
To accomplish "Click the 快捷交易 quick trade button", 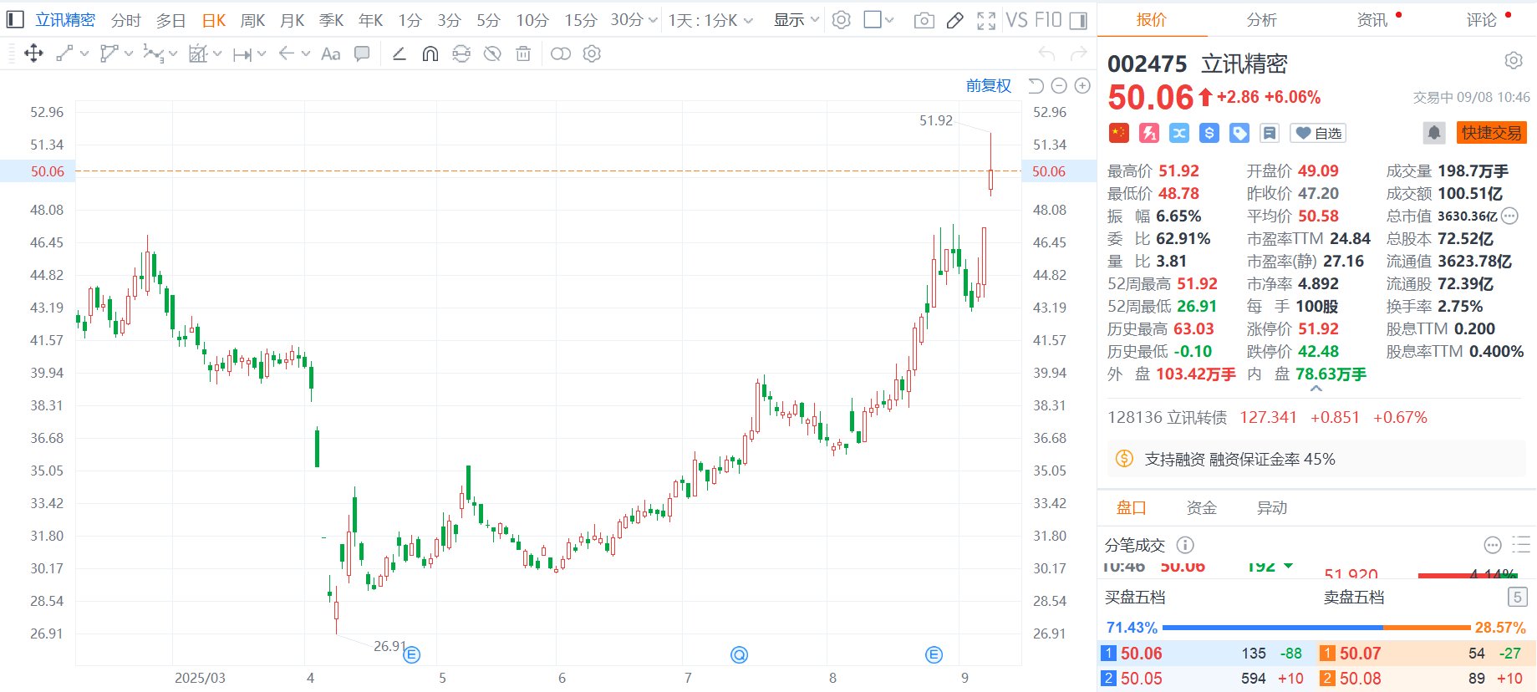I will [x=1491, y=133].
